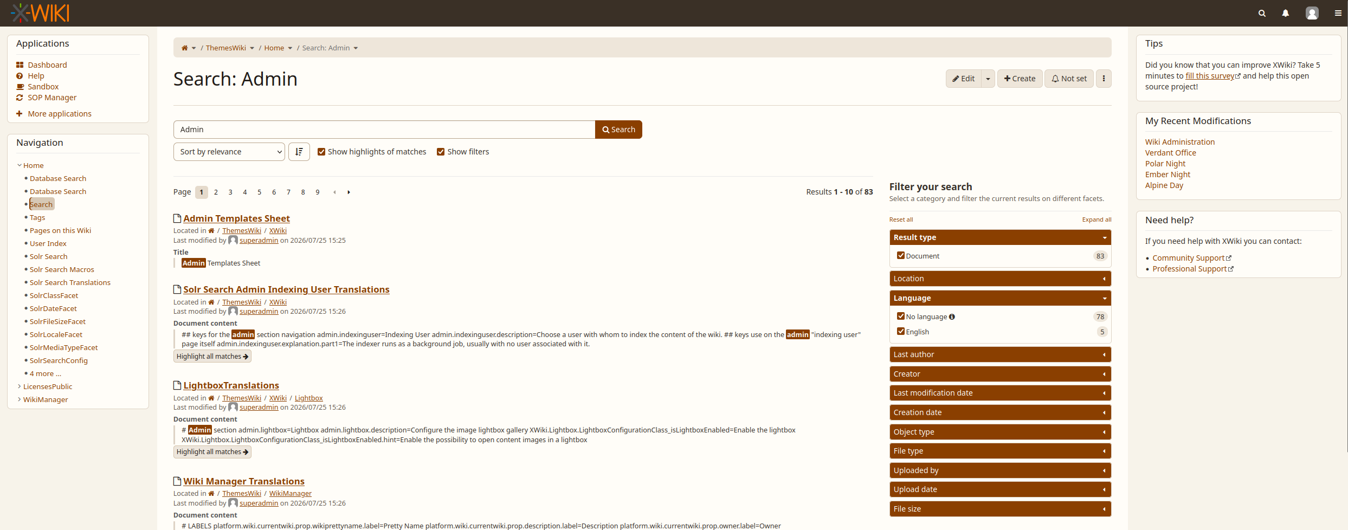Click document icon beside LightboxTranslations
This screenshot has width=1348, height=530.
tap(177, 385)
